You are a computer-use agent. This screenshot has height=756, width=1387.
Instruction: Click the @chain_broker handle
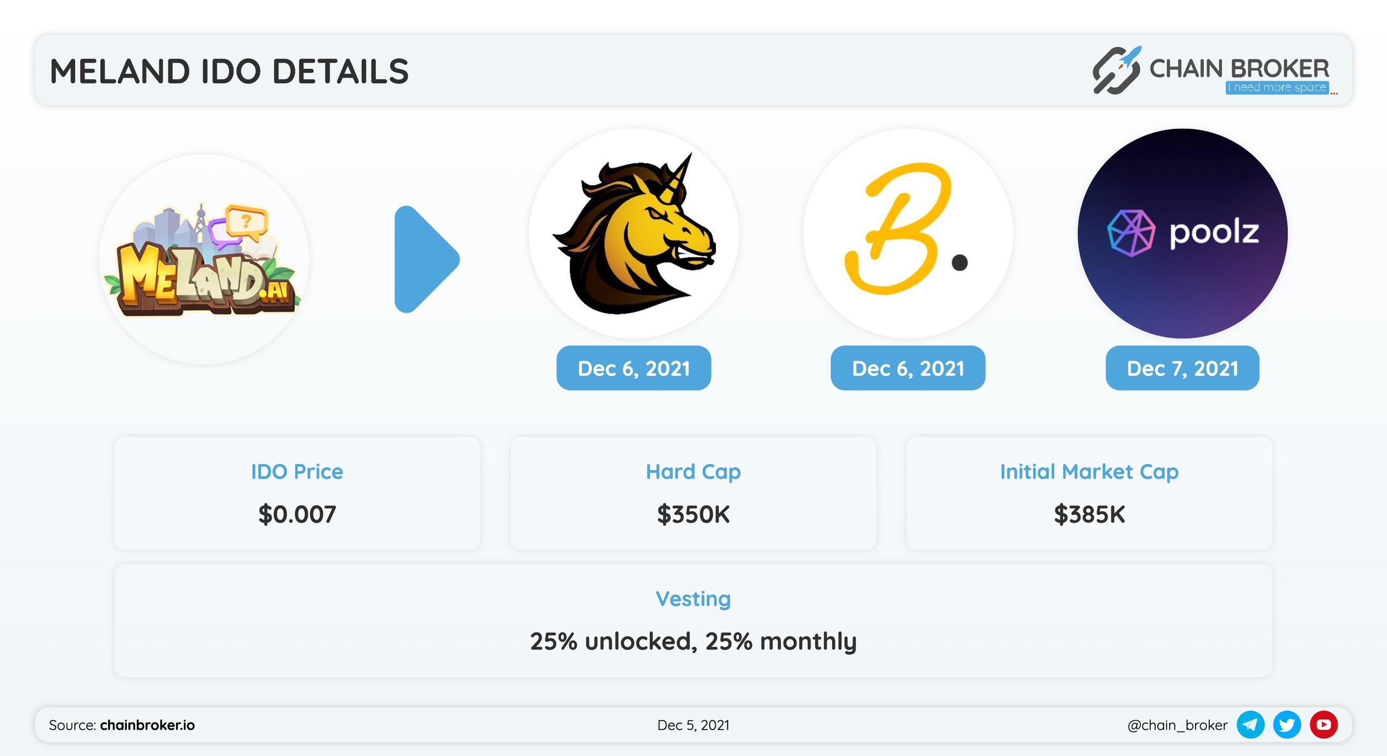pyautogui.click(x=1177, y=725)
